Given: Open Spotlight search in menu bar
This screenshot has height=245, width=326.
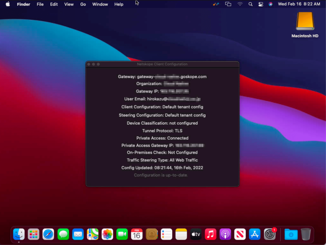Looking at the screenshot, I should click(251, 4).
